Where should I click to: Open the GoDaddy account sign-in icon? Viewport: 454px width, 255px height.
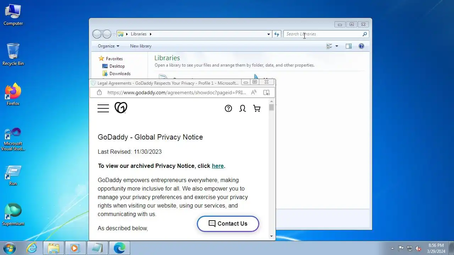pyautogui.click(x=243, y=108)
